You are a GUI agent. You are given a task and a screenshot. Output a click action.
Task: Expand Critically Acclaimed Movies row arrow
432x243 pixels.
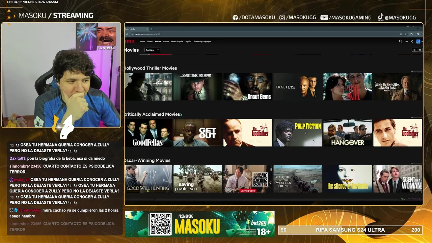(x=181, y=115)
